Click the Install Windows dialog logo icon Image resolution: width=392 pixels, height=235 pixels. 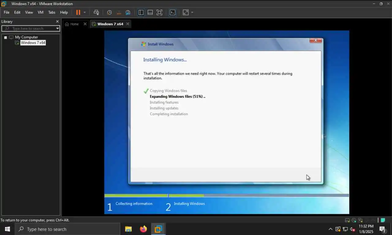pos(143,44)
